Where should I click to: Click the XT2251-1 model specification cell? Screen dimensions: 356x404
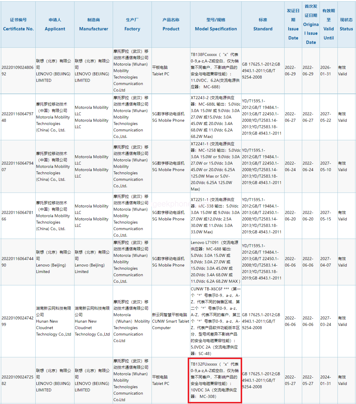[215, 216]
